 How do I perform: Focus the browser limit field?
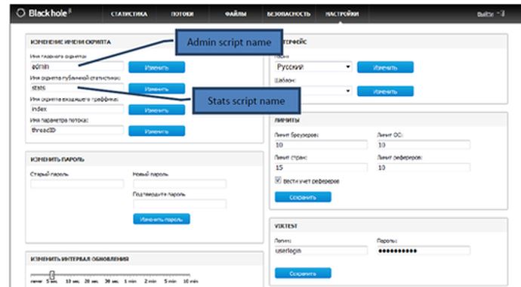pos(321,145)
